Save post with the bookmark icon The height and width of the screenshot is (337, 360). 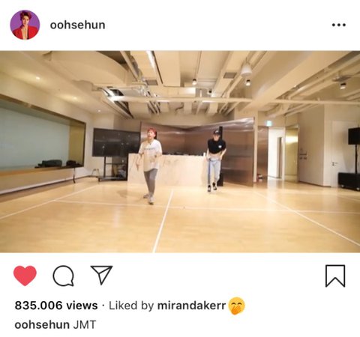coord(335,276)
